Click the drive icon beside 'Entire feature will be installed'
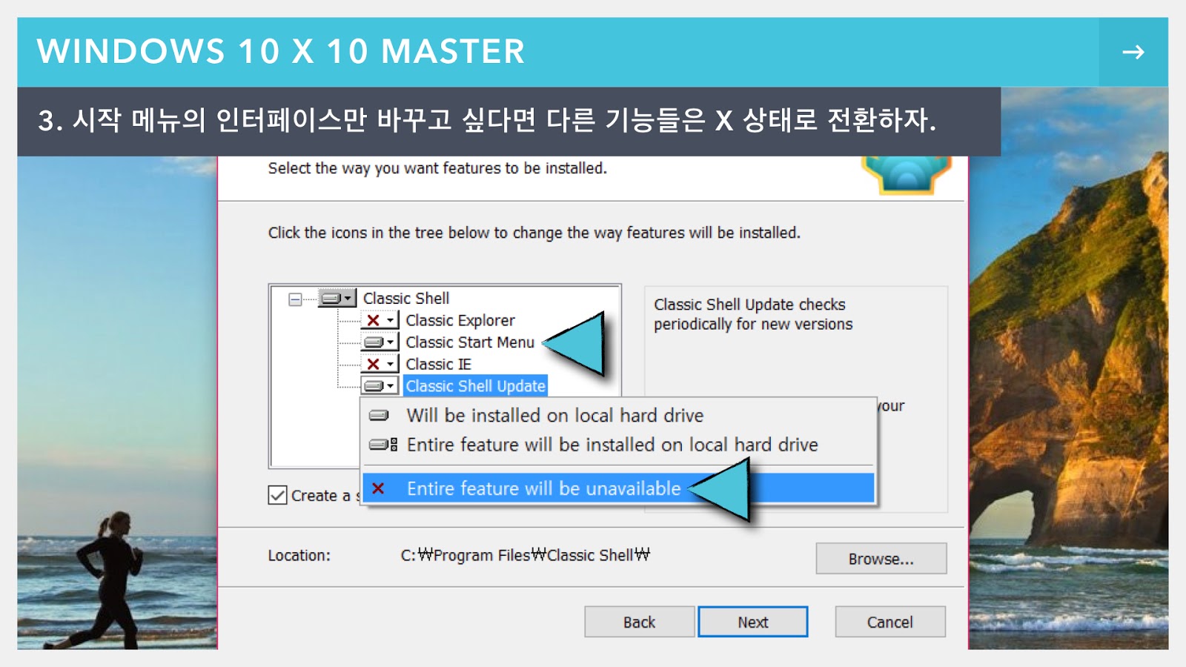The height and width of the screenshot is (667, 1186). (383, 445)
